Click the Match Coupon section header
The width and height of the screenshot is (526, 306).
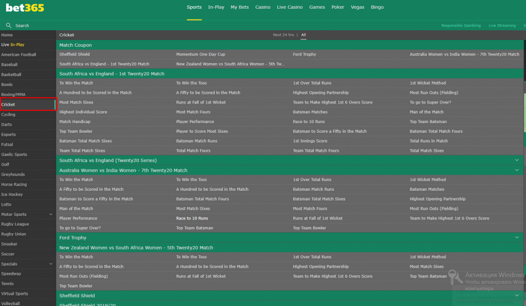[290, 45]
